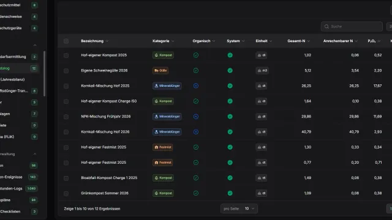Check the Eigene Schweinegülle 2026 row checkbox

(66, 71)
